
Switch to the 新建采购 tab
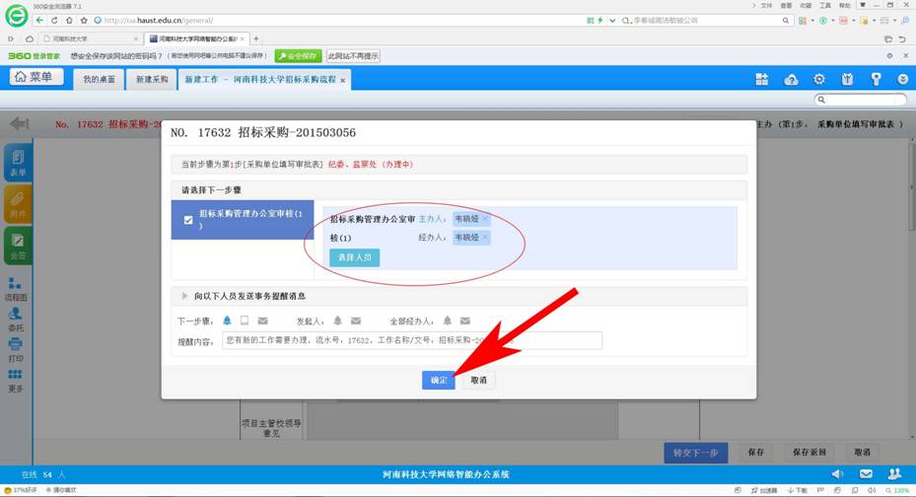(152, 79)
